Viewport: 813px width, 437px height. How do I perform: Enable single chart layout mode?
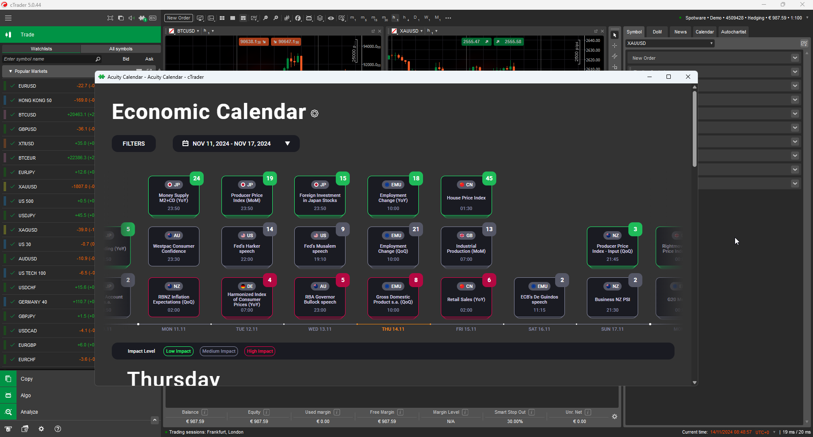point(232,18)
